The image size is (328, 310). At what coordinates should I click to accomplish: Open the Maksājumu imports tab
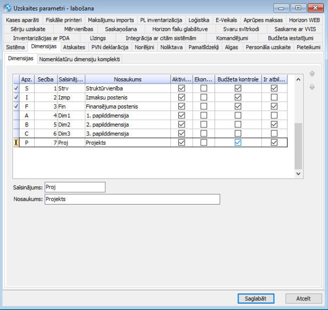click(111, 20)
